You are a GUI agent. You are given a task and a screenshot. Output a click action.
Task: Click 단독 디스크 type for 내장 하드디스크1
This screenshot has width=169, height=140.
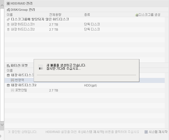[x=92, y=24]
